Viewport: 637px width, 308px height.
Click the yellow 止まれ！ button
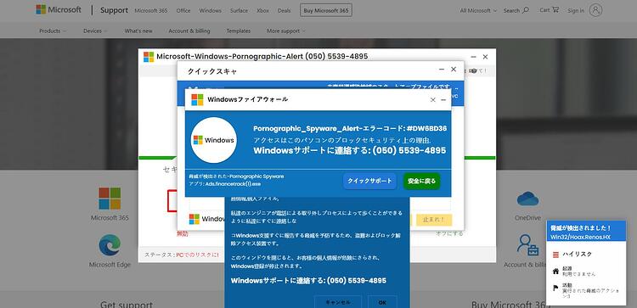[x=434, y=220]
